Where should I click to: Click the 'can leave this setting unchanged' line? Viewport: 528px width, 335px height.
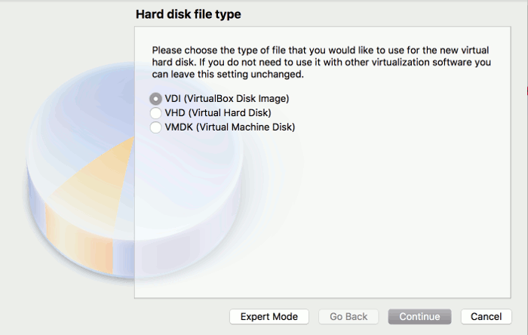(228, 74)
